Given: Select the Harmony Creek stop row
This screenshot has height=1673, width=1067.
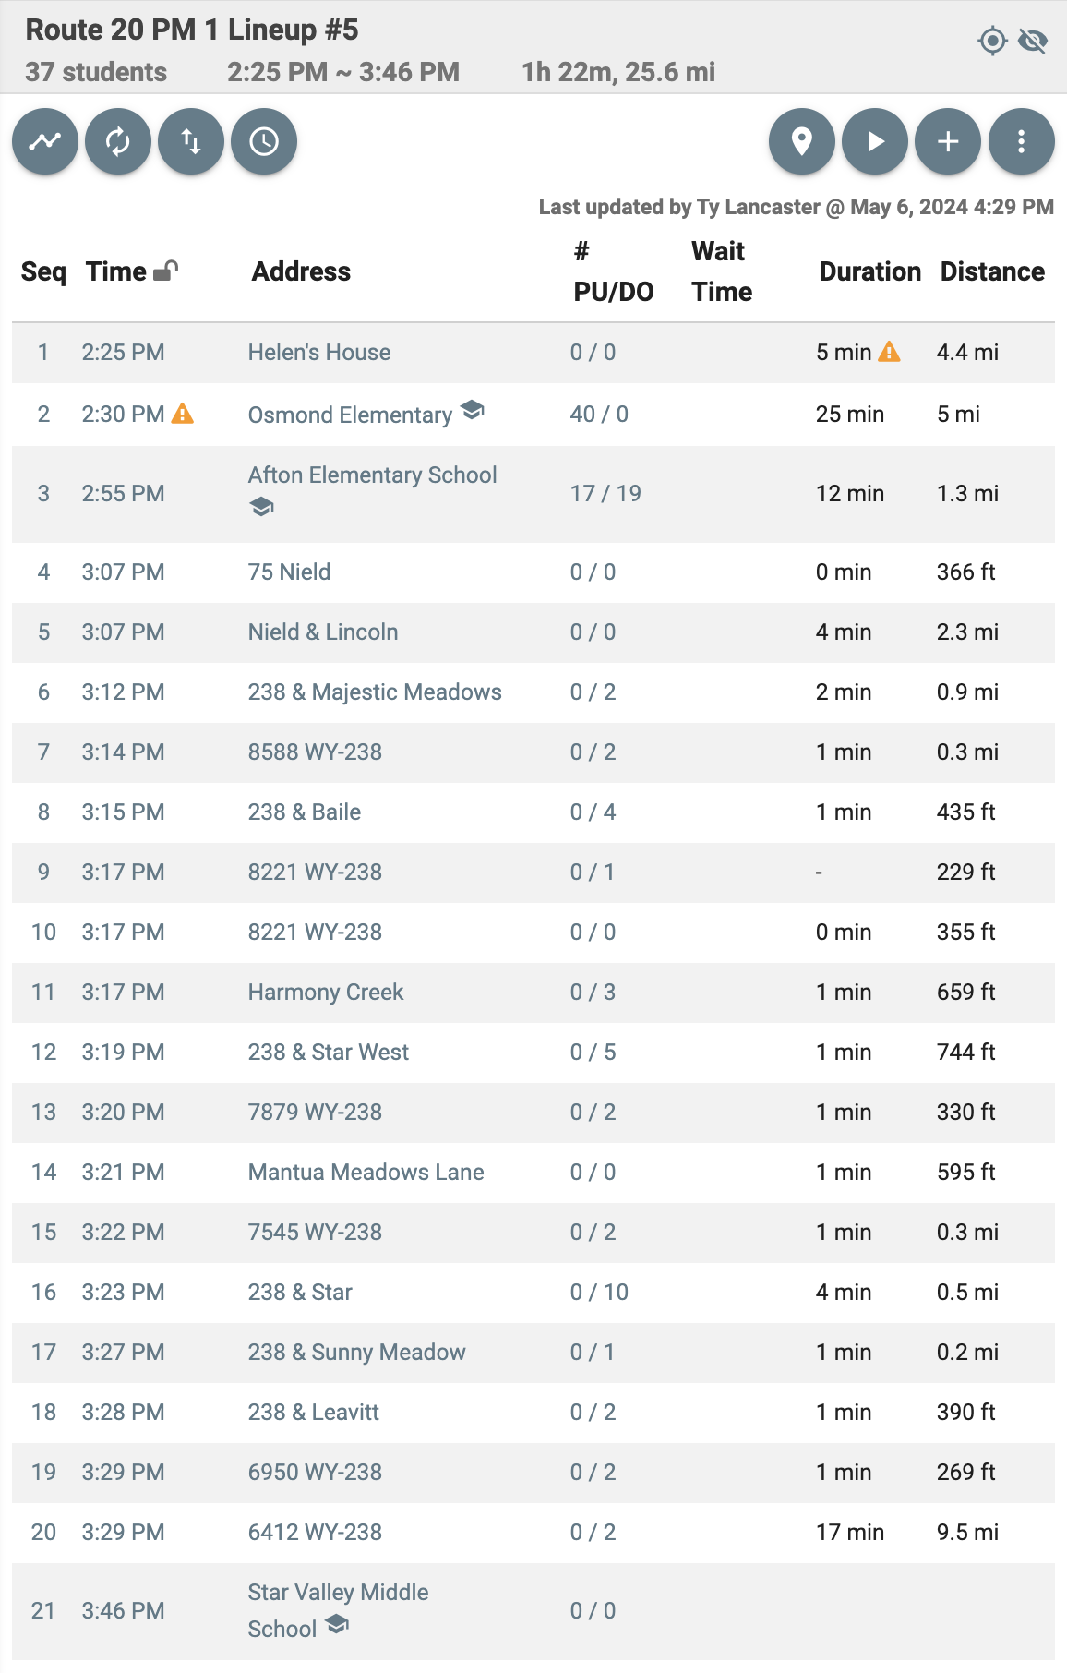Looking at the screenshot, I should click(533, 993).
